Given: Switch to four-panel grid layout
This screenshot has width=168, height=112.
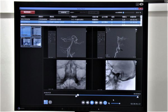Looking at the screenshot, I should 46,102.
